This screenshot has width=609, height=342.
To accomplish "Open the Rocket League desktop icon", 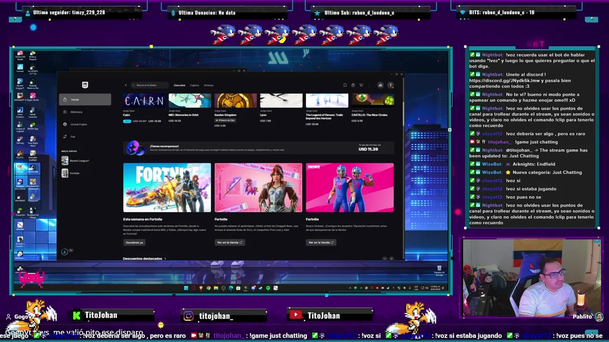I will (20, 83).
